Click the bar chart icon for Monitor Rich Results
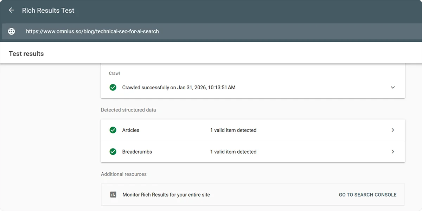This screenshot has height=211, width=422. pyautogui.click(x=113, y=194)
